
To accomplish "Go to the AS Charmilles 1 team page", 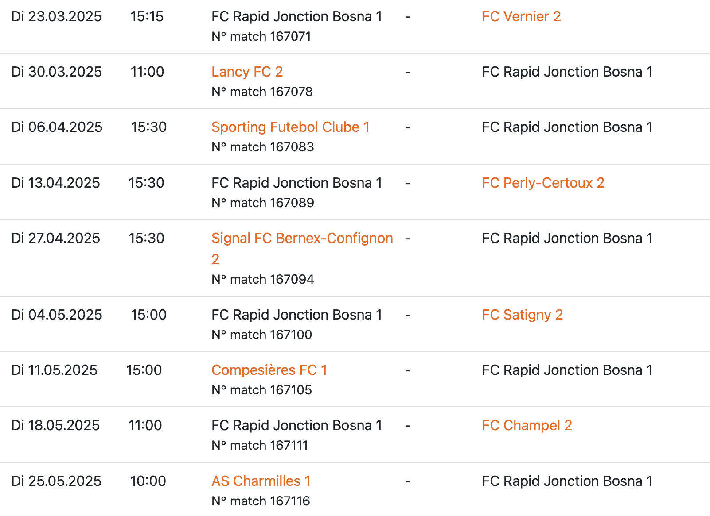I will coord(261,481).
